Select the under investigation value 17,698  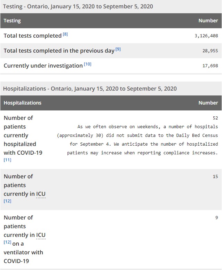210,65
